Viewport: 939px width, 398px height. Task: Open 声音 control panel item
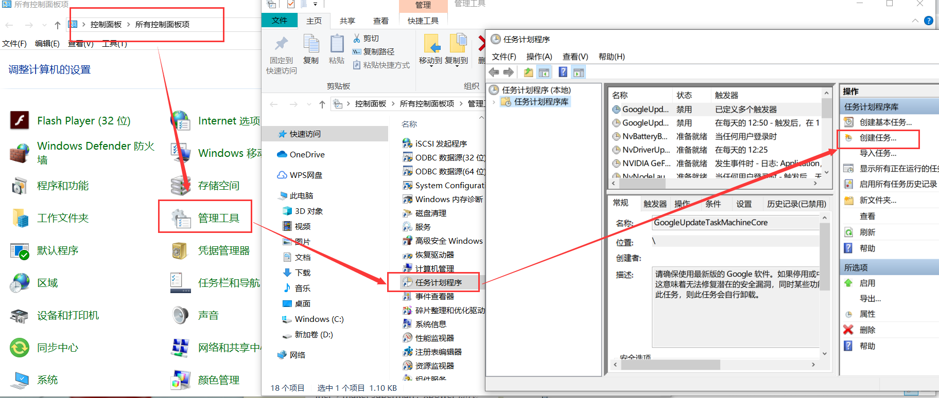click(x=195, y=315)
